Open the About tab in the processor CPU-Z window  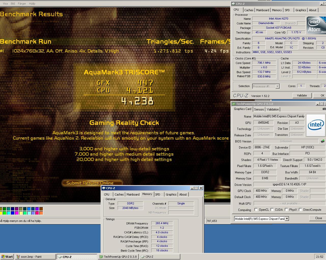tap(313, 10)
